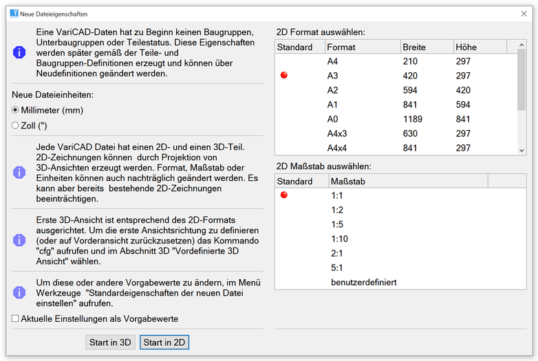538x361 pixels.
Task: Click the info icon beside the Erste 3D-Ansicht text
Action: (19, 240)
